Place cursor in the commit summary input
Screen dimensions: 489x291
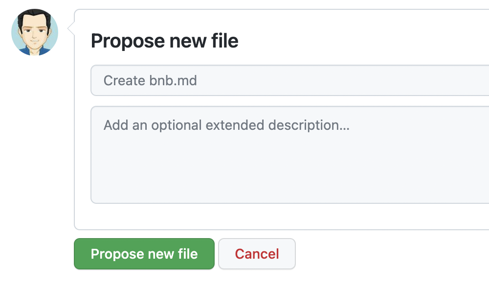coord(289,80)
